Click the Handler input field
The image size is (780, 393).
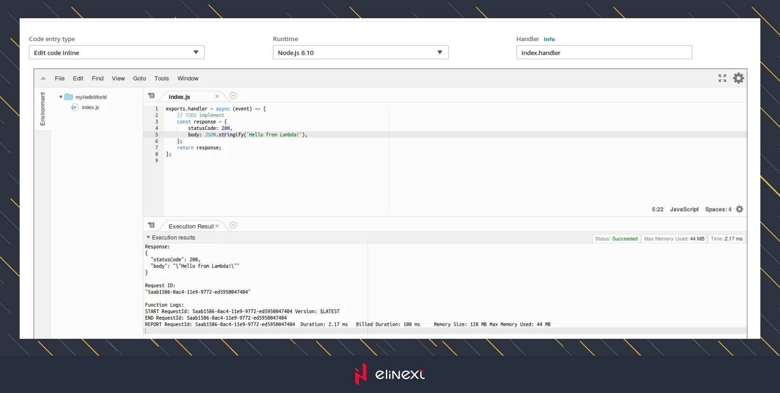point(603,52)
